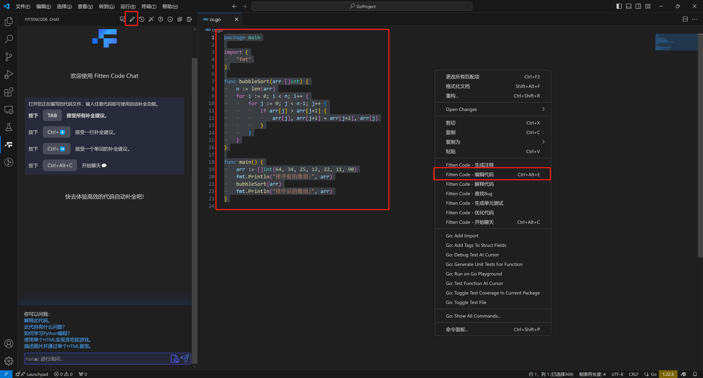
Task: Open the Search view in activity bar
Action: pyautogui.click(x=9, y=39)
